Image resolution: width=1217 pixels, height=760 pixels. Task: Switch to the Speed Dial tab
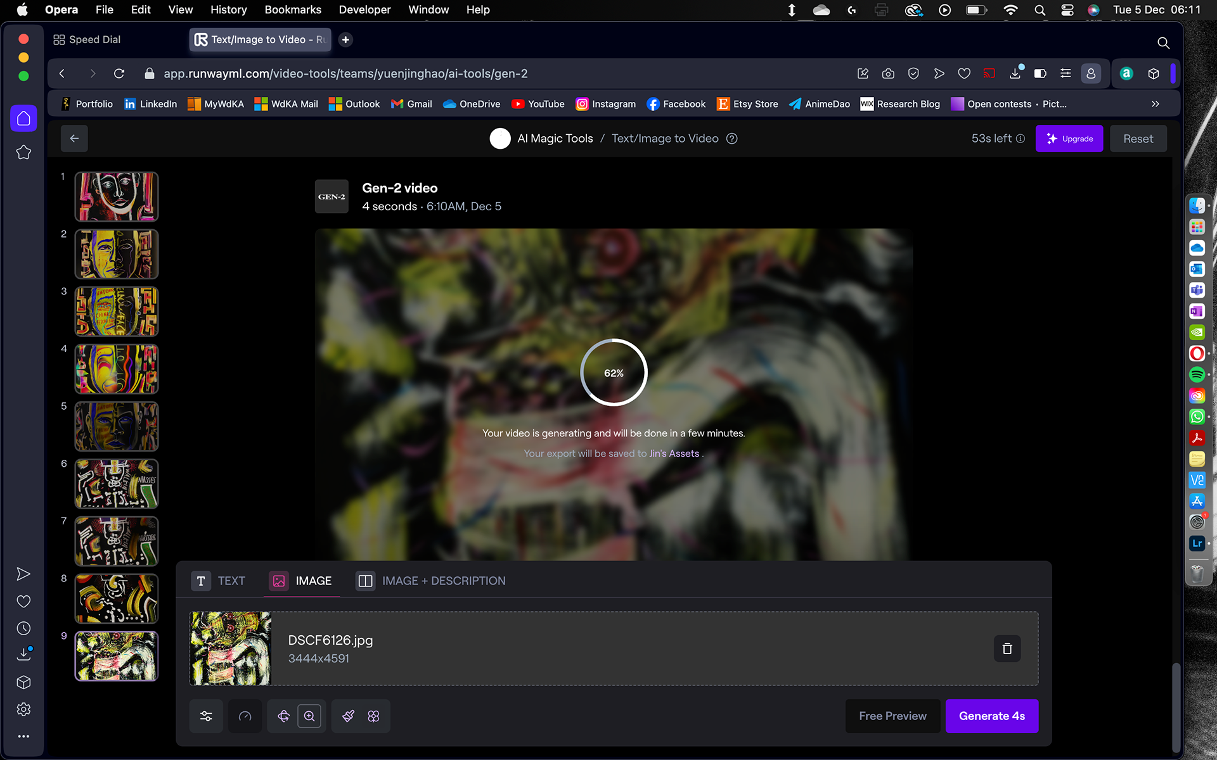tap(87, 40)
